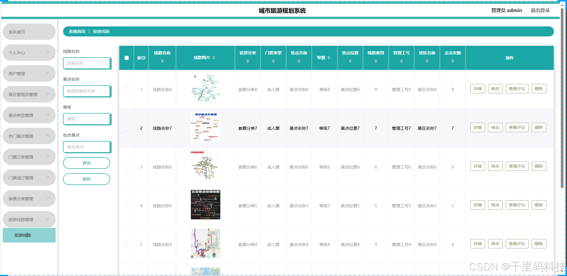The width and height of the screenshot is (567, 276).
Task: Sort by 等级 column arrows
Action: click(329, 58)
